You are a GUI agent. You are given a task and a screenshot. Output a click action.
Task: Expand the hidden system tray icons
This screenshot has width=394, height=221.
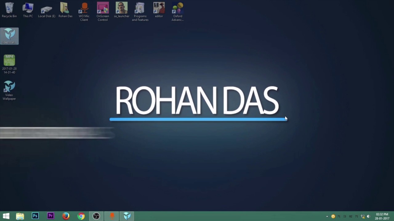327,216
